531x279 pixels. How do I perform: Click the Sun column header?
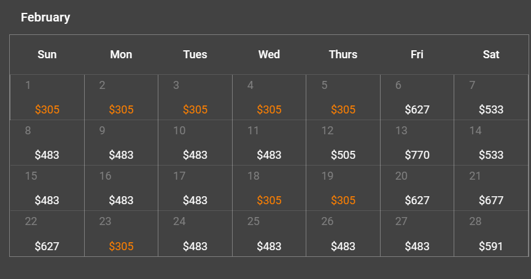coord(47,55)
